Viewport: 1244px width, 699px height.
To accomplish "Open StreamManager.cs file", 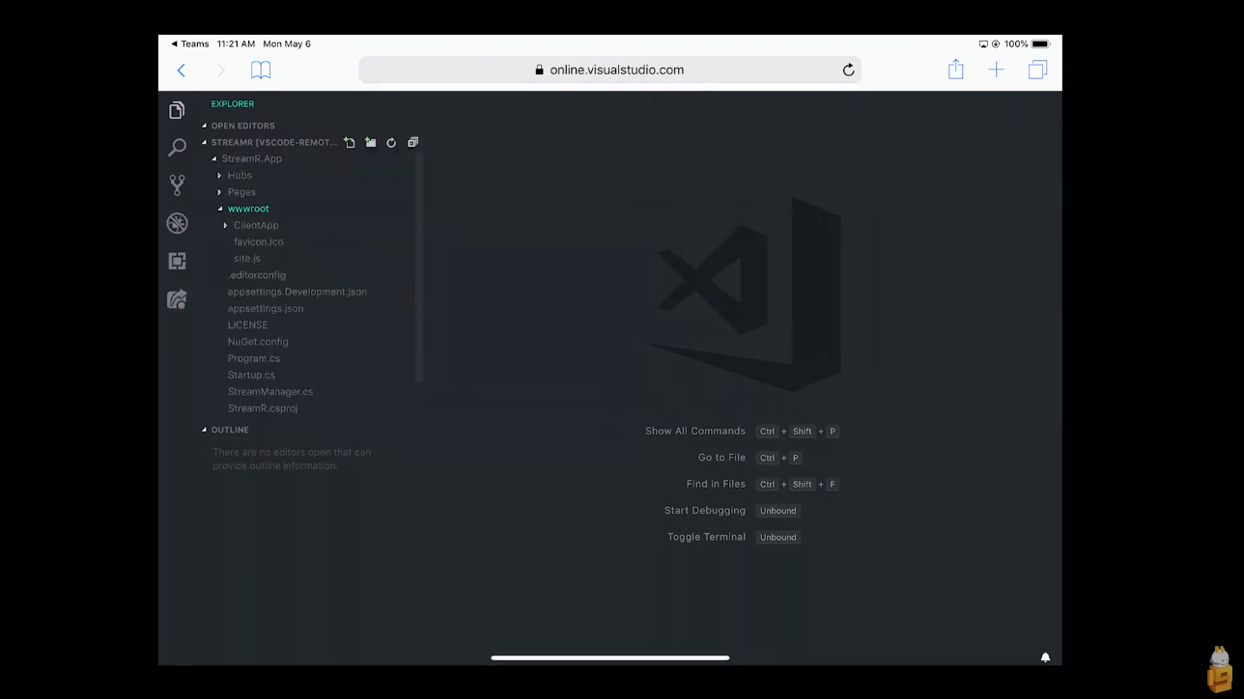I will coord(270,392).
